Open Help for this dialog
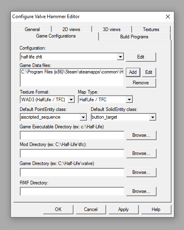This screenshot has height=230, width=184. pyautogui.click(x=156, y=209)
